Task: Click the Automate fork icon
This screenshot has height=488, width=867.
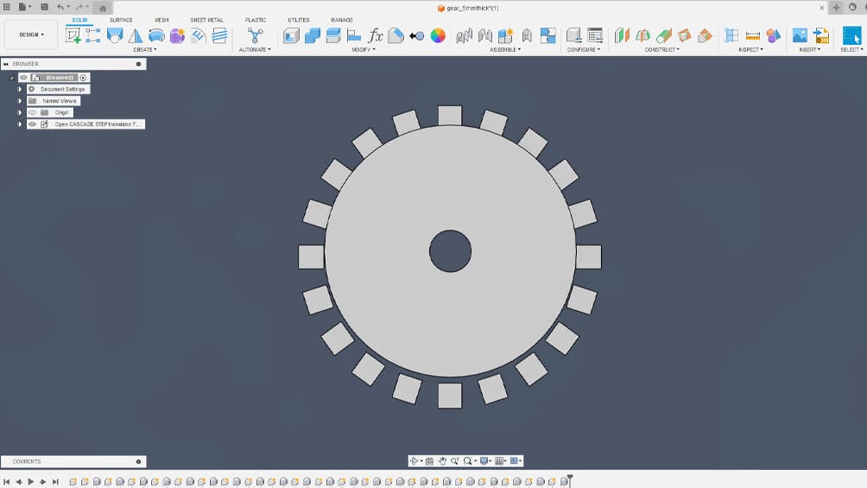Action: coord(255,35)
